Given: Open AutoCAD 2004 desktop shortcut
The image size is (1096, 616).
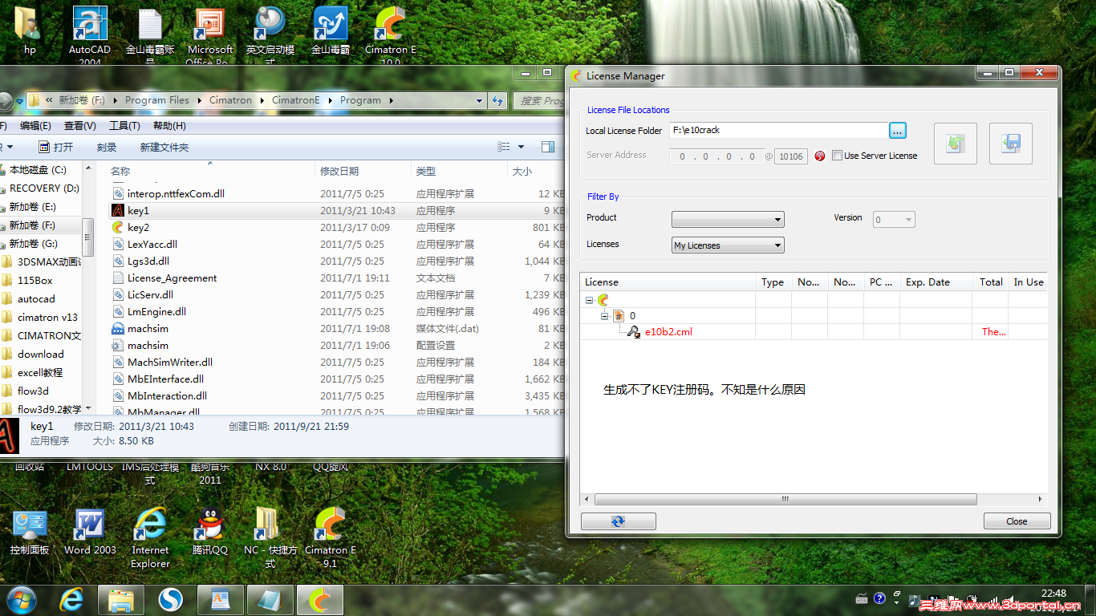Looking at the screenshot, I should coord(89,35).
